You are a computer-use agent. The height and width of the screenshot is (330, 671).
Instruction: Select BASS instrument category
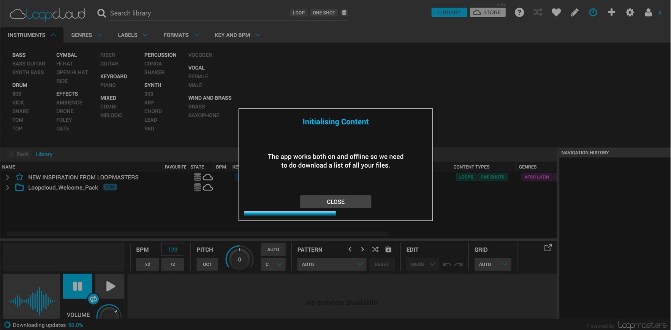(x=19, y=55)
